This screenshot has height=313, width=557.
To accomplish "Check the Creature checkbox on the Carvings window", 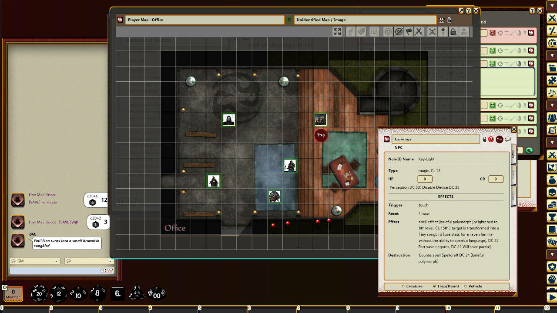I will (x=403, y=286).
